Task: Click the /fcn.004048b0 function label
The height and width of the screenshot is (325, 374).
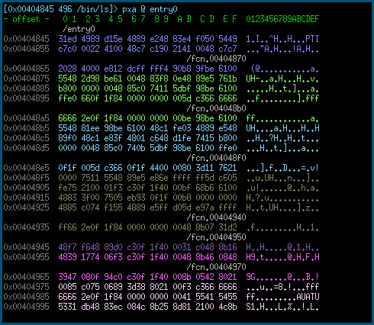Action: 216,108
